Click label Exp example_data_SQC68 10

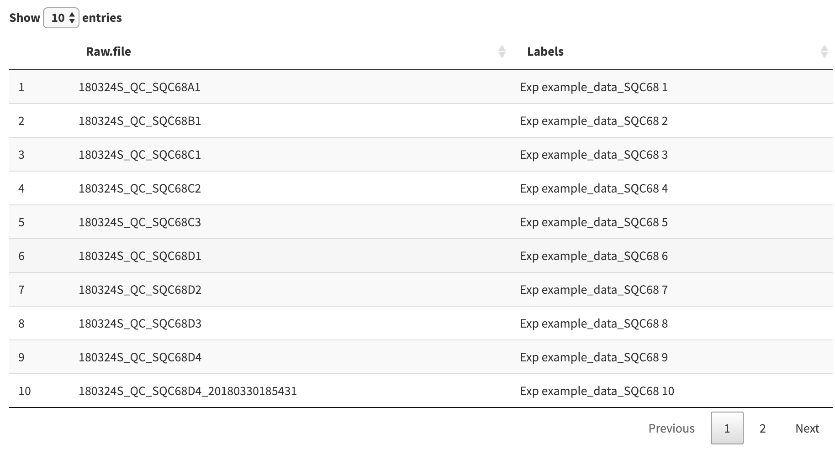597,391
